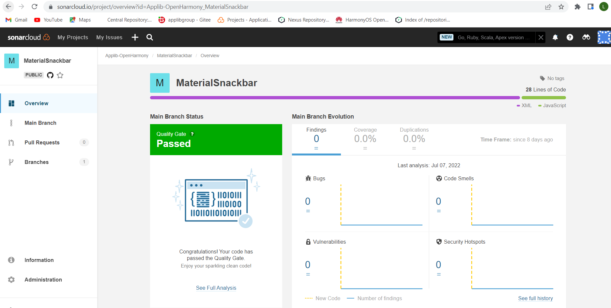This screenshot has width=611, height=308.
Task: Click the GitHub icon in the sidebar
Action: [x=50, y=75]
